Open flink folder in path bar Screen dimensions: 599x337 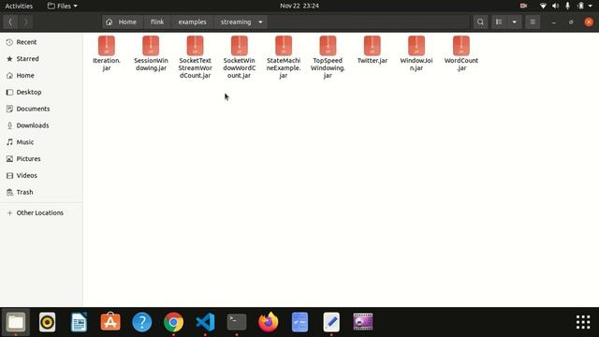click(x=157, y=22)
